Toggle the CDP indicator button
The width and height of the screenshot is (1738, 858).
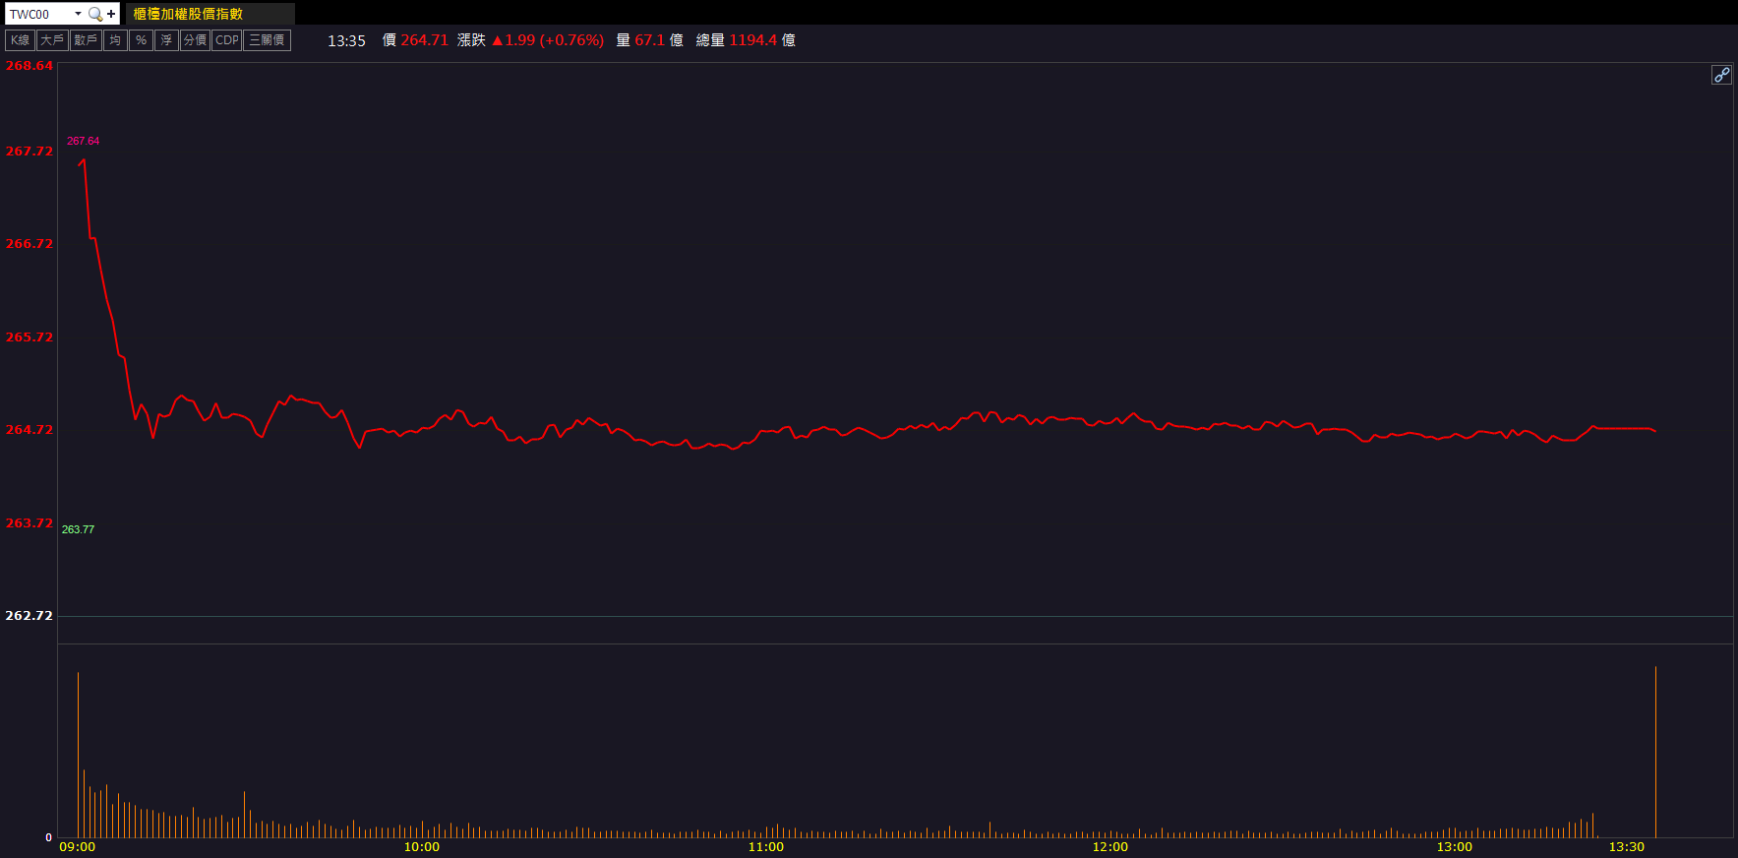227,40
